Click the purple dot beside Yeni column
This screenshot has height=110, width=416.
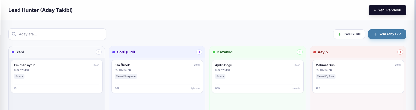[x=13, y=52]
